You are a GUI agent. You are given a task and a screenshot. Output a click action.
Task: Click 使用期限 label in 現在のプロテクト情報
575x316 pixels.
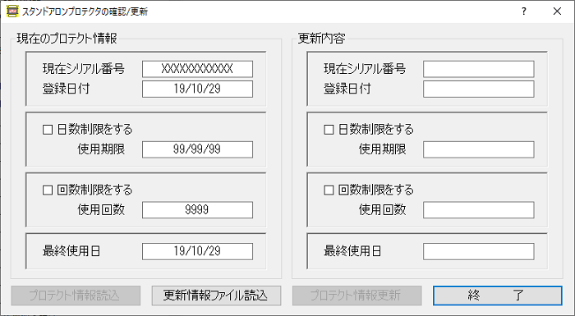pyautogui.click(x=101, y=149)
